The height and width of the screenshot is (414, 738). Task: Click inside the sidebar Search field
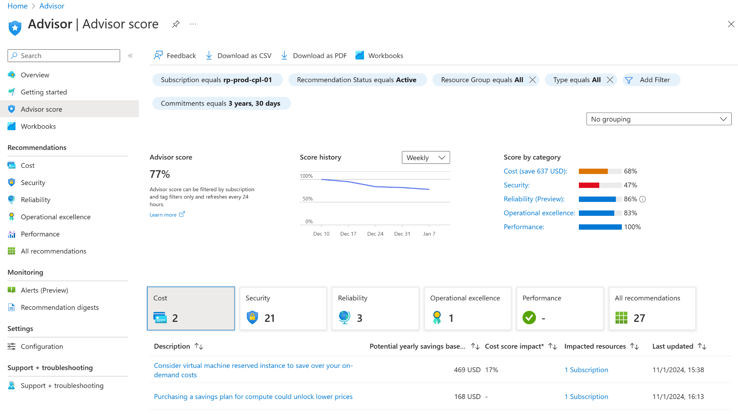point(63,55)
